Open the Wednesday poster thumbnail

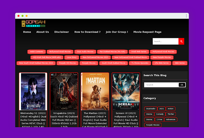point(33,91)
